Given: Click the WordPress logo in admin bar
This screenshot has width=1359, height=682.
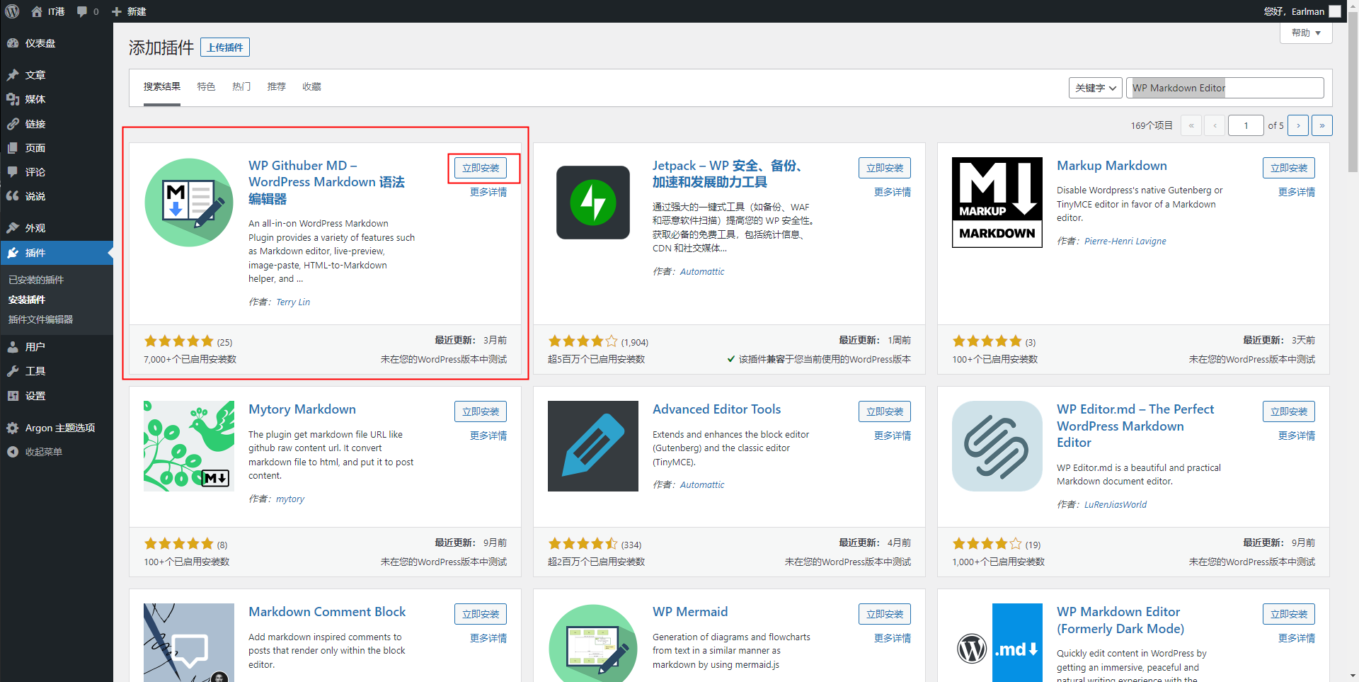Looking at the screenshot, I should 12,11.
